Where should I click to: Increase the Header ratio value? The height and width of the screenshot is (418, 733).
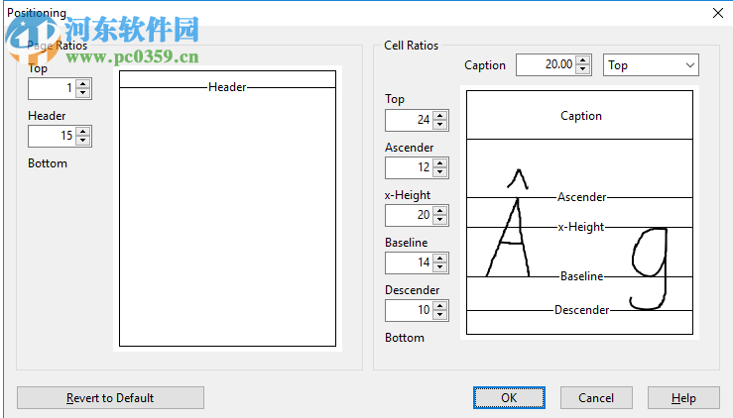82,132
